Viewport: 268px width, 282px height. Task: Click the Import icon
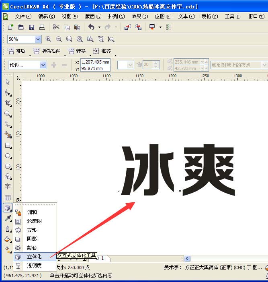[128, 27]
